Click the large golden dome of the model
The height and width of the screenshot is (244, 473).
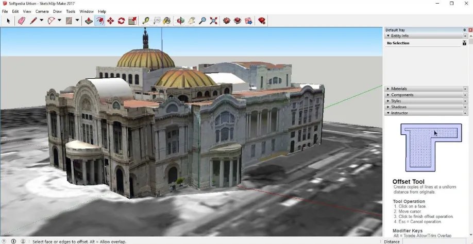(x=146, y=59)
